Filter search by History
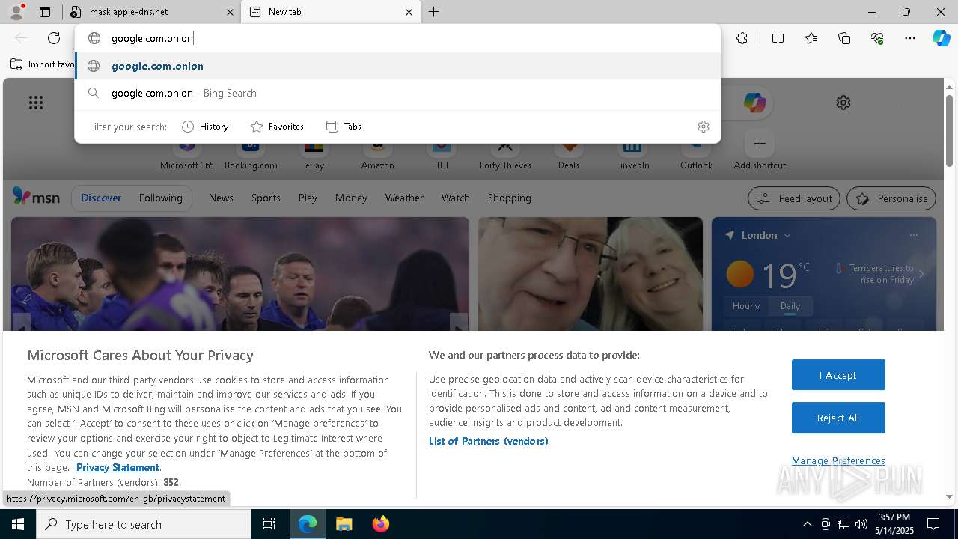 [205, 127]
